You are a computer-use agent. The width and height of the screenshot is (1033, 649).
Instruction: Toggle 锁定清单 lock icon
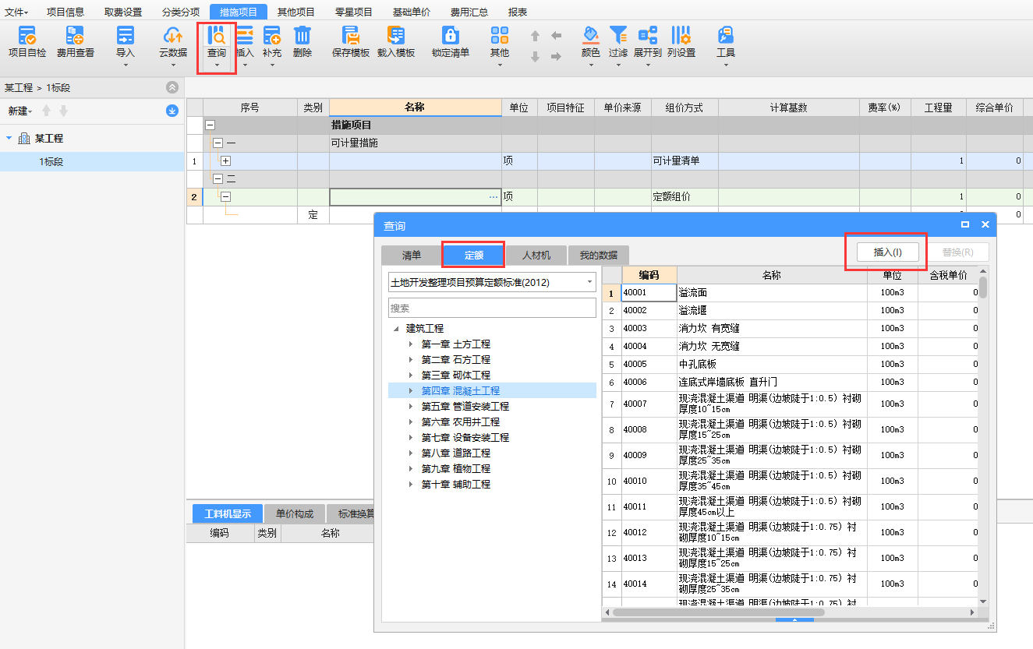coord(451,36)
